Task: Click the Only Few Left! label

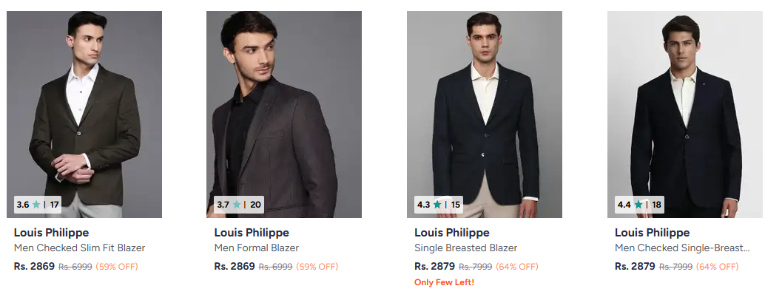Action: pyautogui.click(x=444, y=282)
